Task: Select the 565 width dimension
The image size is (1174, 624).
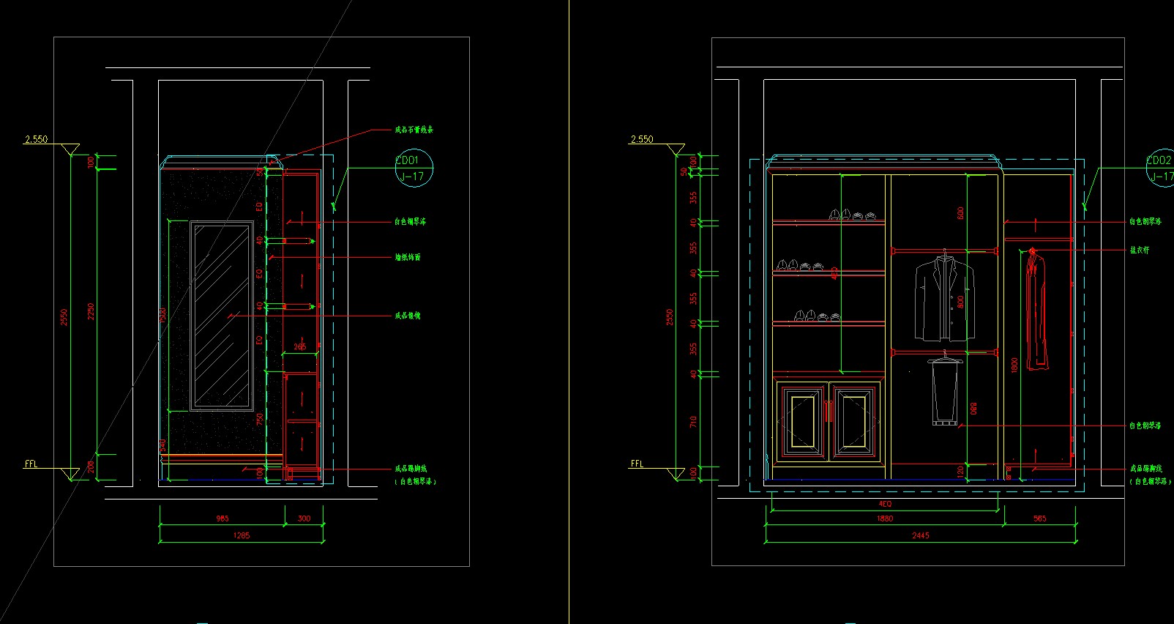Action: pos(1040,519)
